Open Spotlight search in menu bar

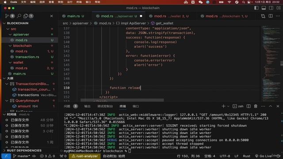(244, 2)
